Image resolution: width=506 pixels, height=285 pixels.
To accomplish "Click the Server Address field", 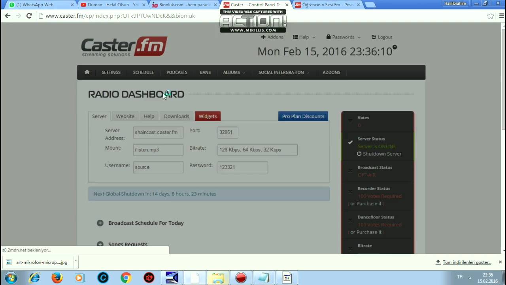I will [x=158, y=132].
